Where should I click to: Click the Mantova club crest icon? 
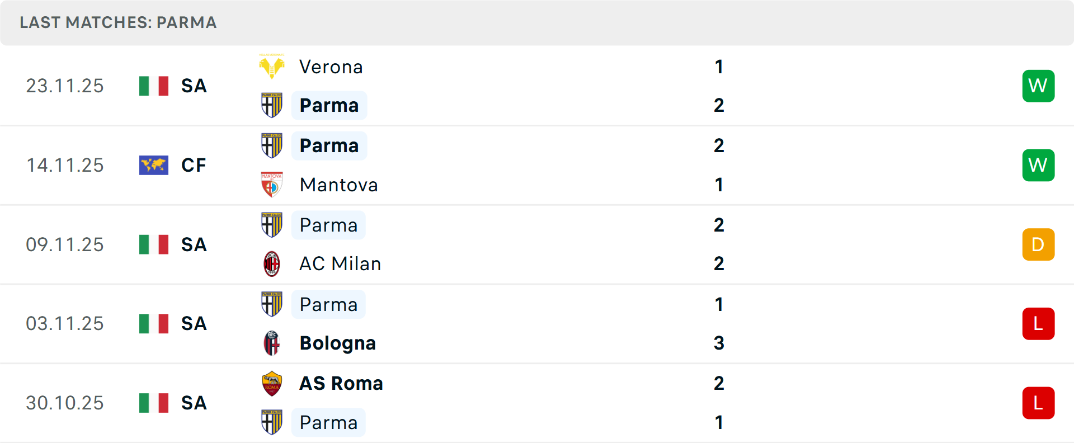click(272, 185)
